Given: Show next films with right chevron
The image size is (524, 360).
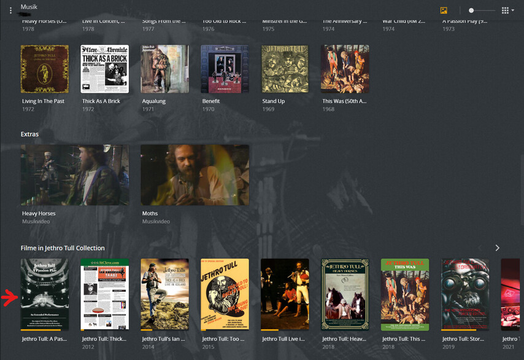Looking at the screenshot, I should tap(497, 248).
